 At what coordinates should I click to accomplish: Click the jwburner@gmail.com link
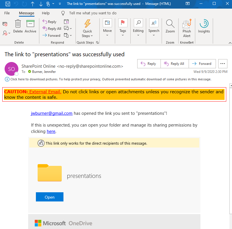point(51,113)
